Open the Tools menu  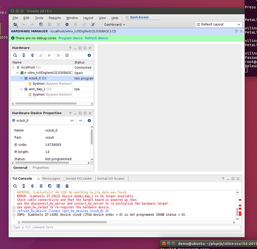click(x=39, y=18)
